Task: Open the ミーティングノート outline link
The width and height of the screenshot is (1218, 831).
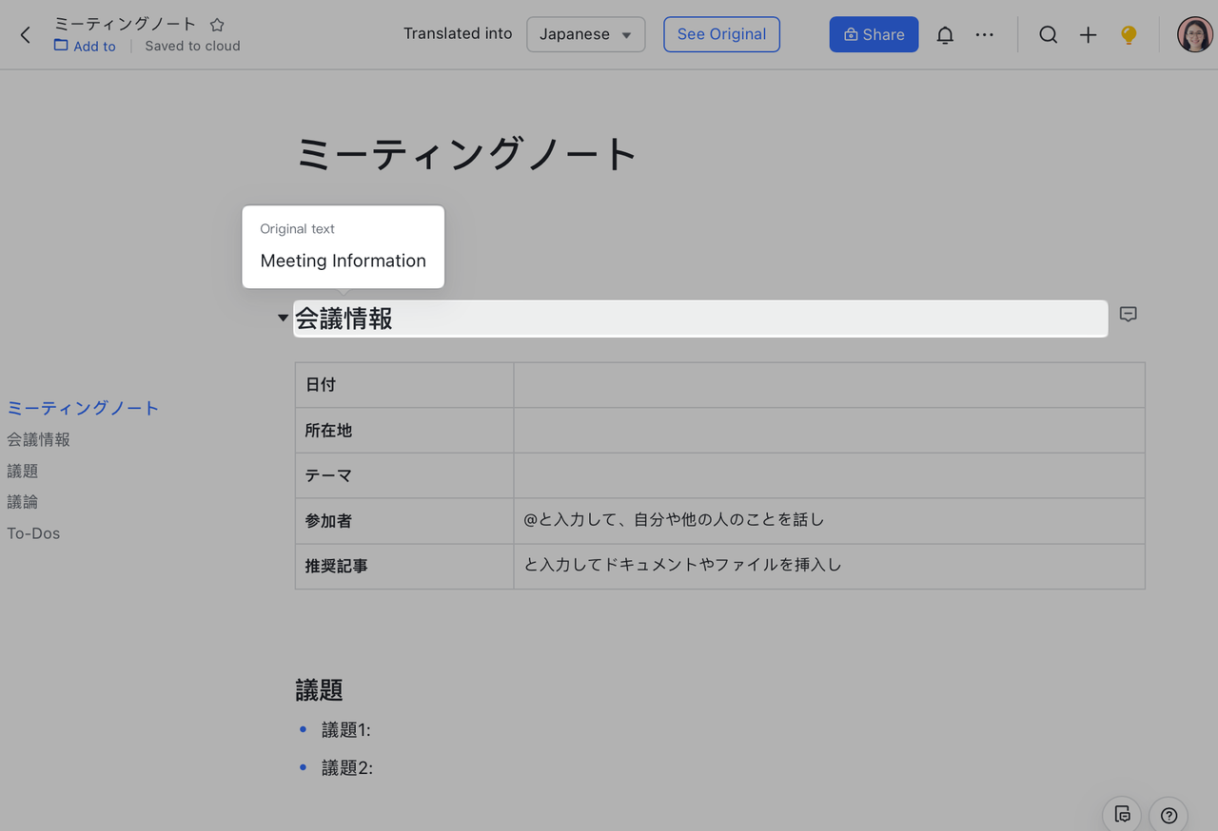Action: [x=83, y=407]
